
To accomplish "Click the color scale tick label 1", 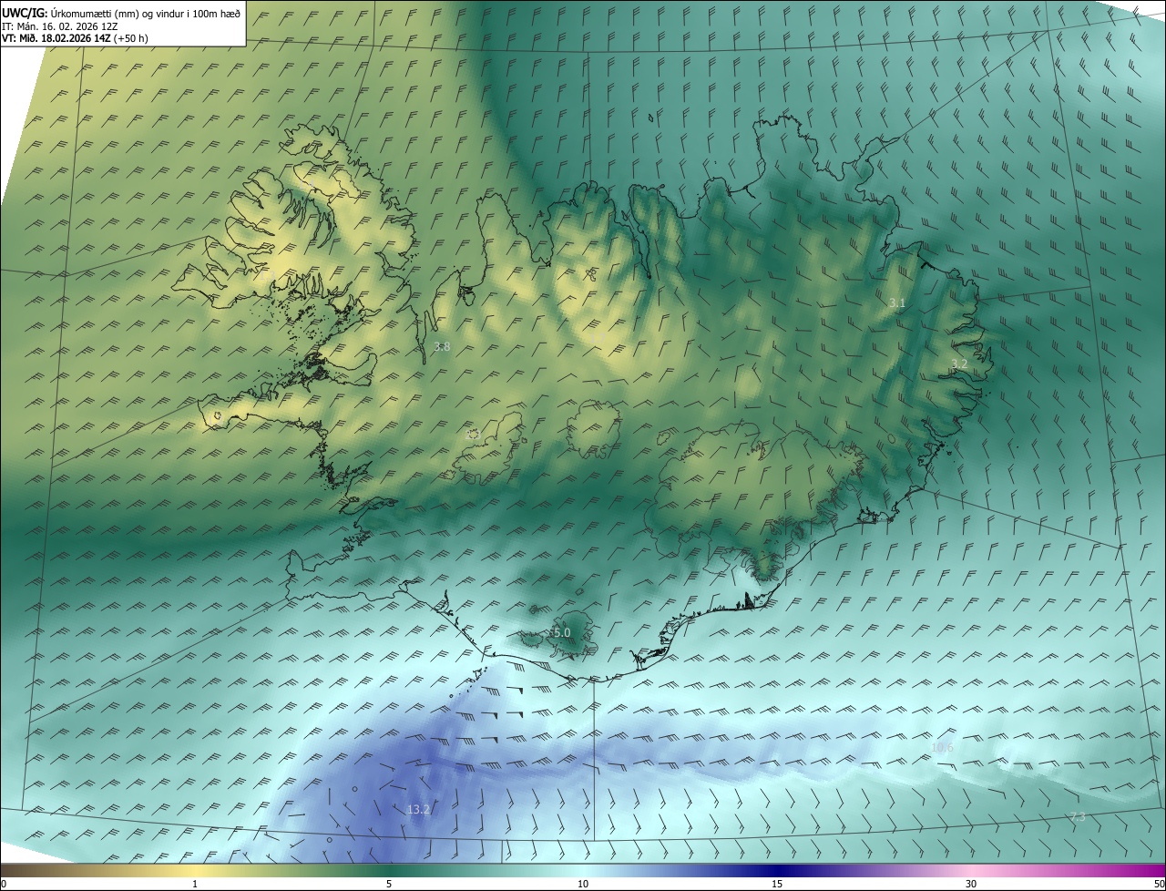I will [x=195, y=884].
